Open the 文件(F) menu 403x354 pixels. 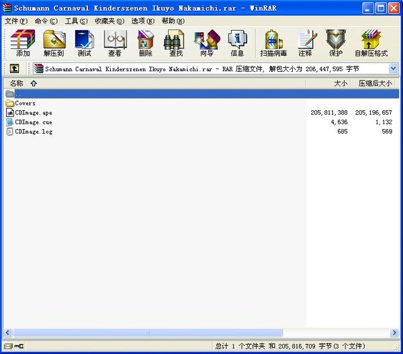pos(16,21)
